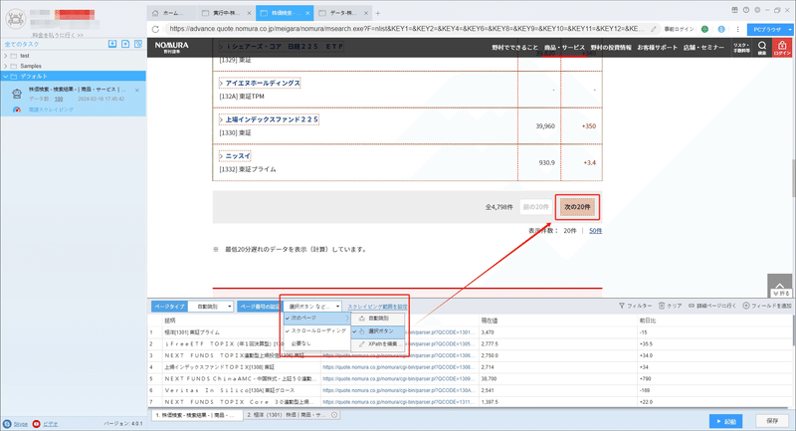Screen dimensions: 796x431
Task: Click the 保存 save button
Action: click(772, 421)
